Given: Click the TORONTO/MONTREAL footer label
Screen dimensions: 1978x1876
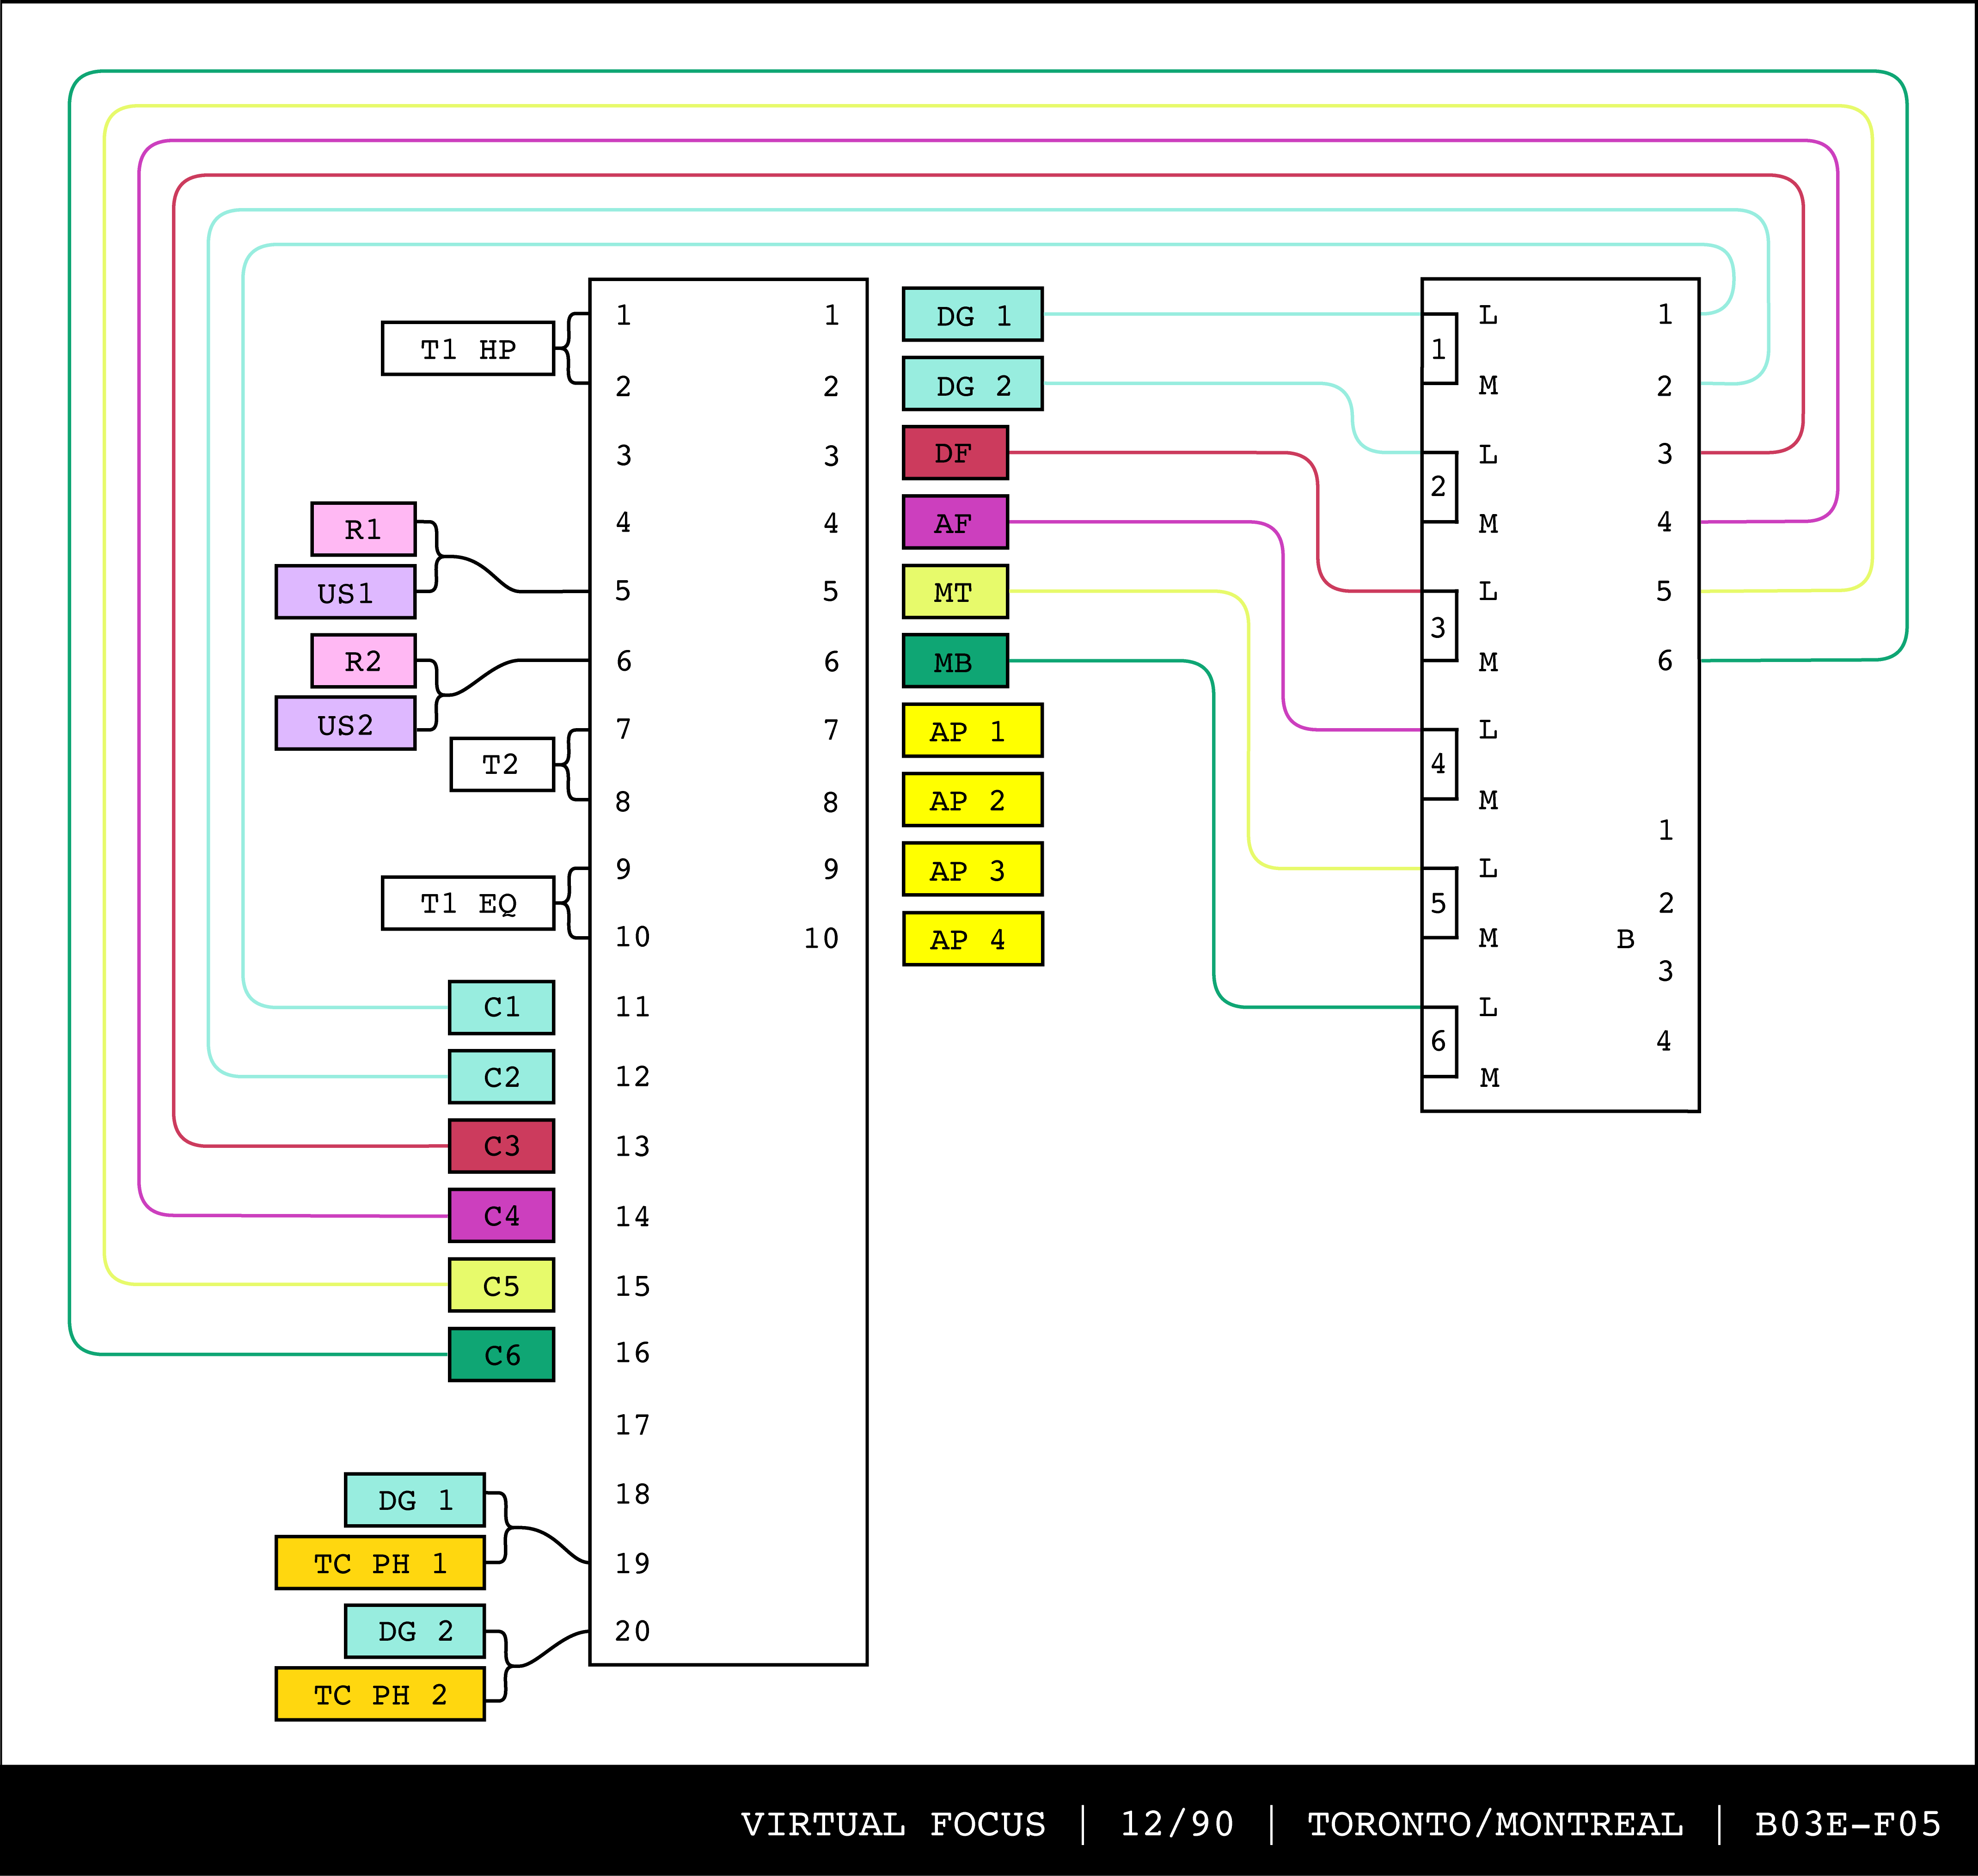Looking at the screenshot, I should pos(1495,1824).
